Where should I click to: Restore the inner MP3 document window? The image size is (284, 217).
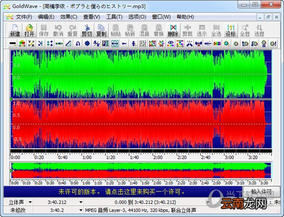268,17
